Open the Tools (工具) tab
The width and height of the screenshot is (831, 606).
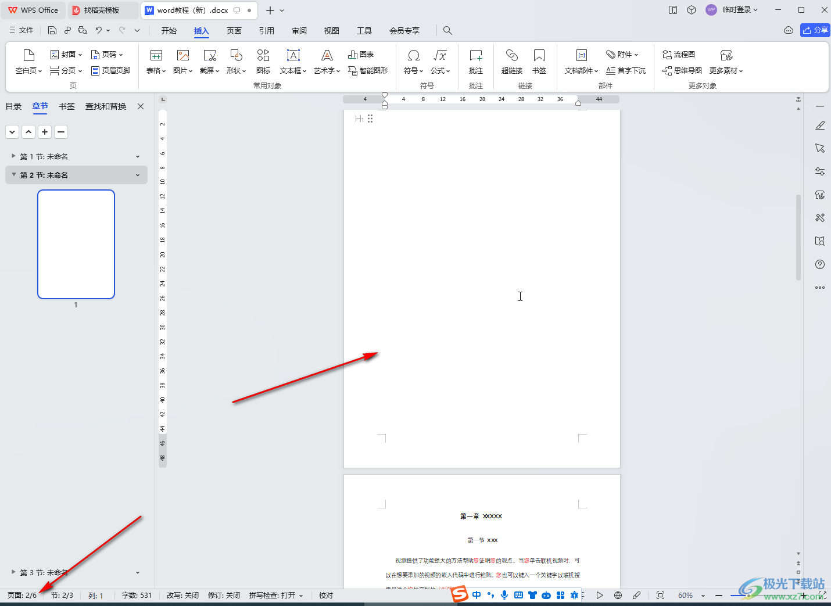[x=364, y=31]
